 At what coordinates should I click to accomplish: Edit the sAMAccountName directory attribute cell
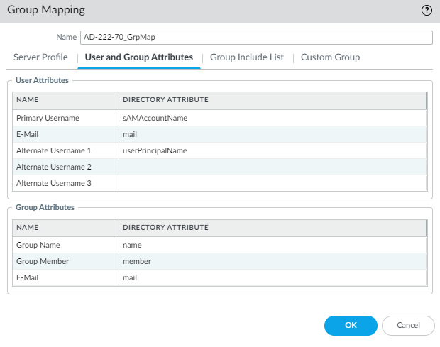click(273, 118)
